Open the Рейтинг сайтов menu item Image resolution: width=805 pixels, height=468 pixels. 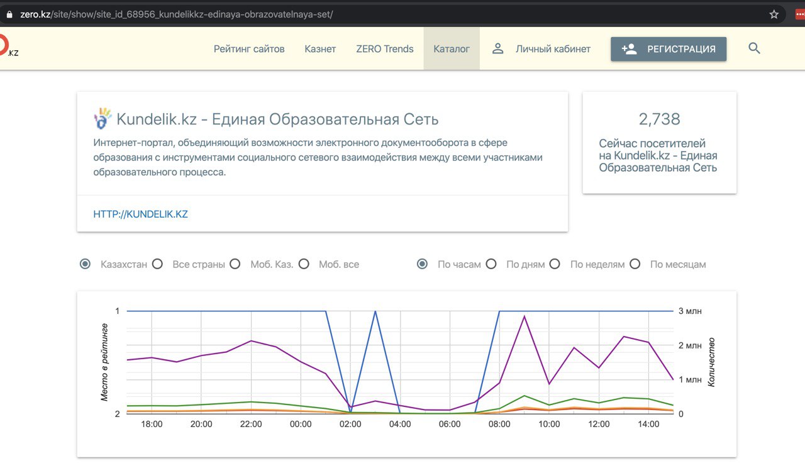pyautogui.click(x=249, y=48)
